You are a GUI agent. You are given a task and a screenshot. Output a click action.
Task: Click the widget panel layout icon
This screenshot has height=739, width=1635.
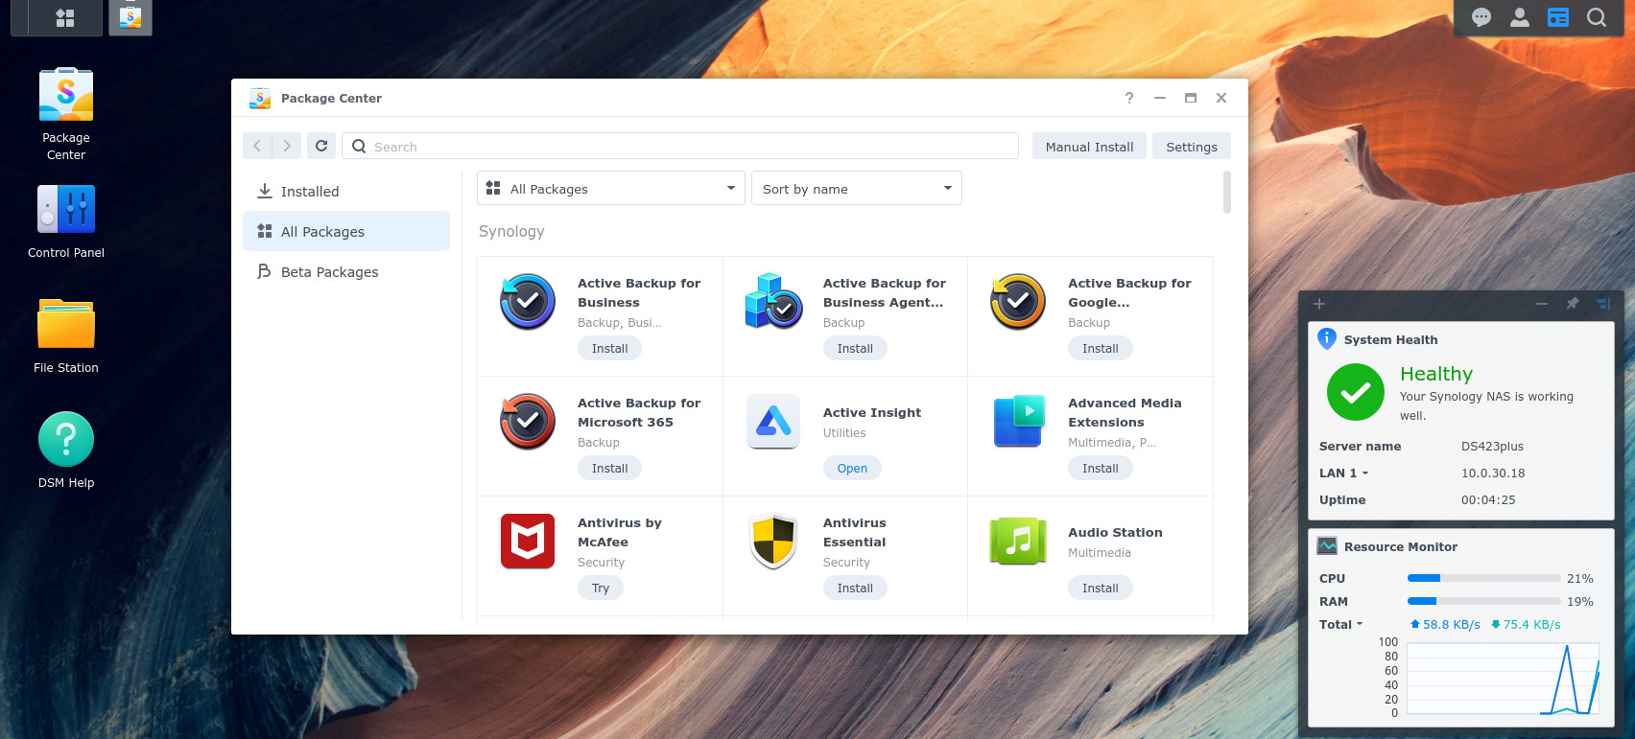[1602, 304]
